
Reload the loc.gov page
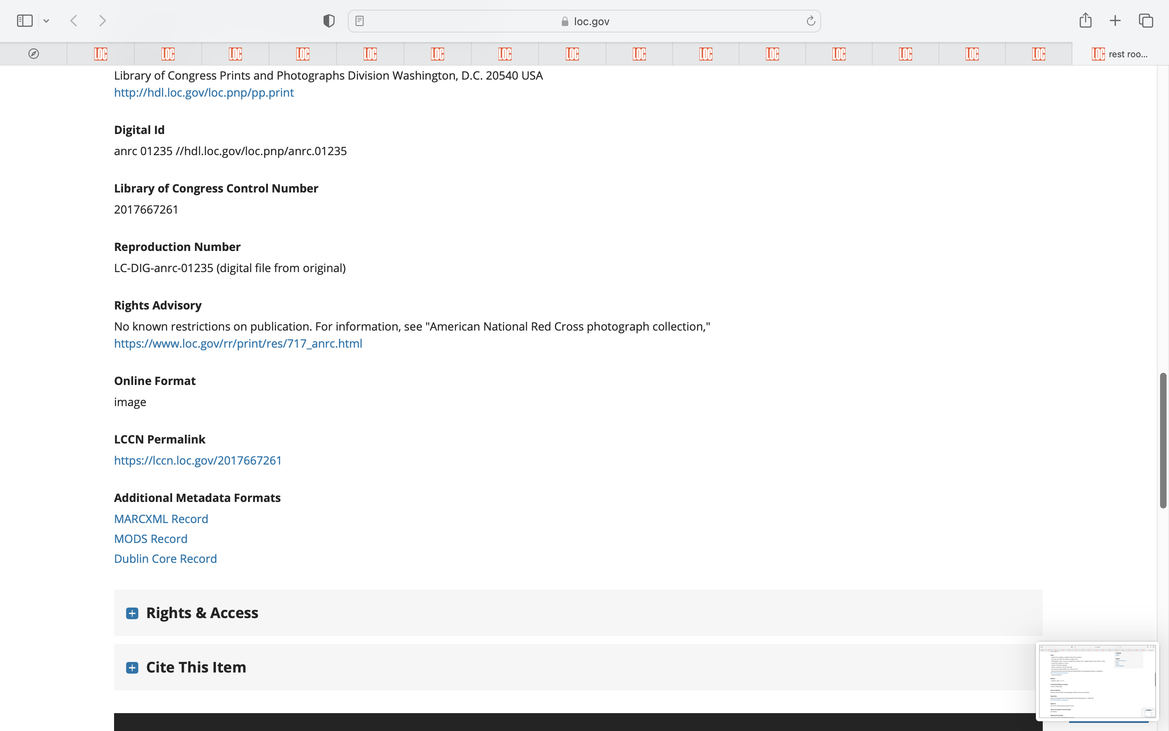click(x=811, y=21)
